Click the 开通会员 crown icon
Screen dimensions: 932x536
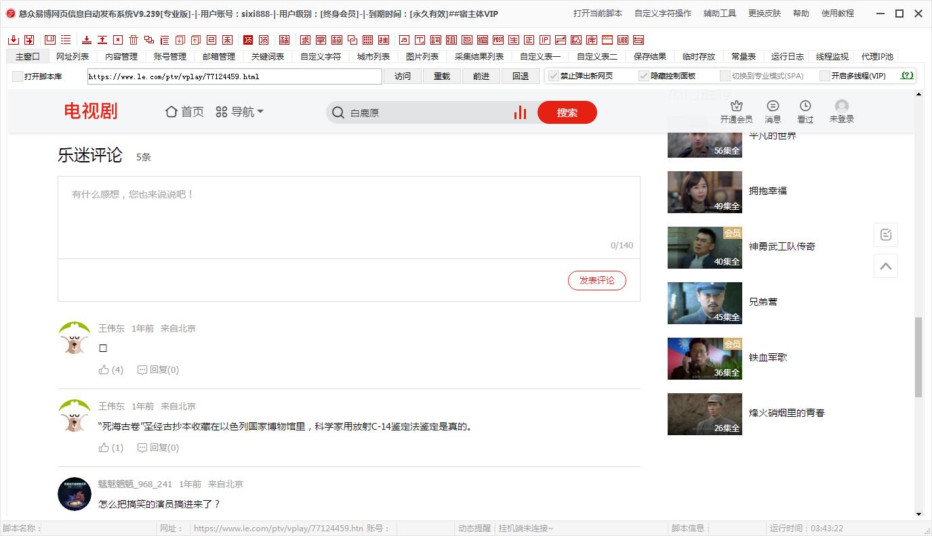(737, 106)
